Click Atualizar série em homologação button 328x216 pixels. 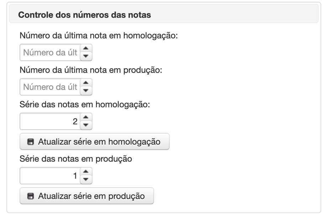point(95,142)
